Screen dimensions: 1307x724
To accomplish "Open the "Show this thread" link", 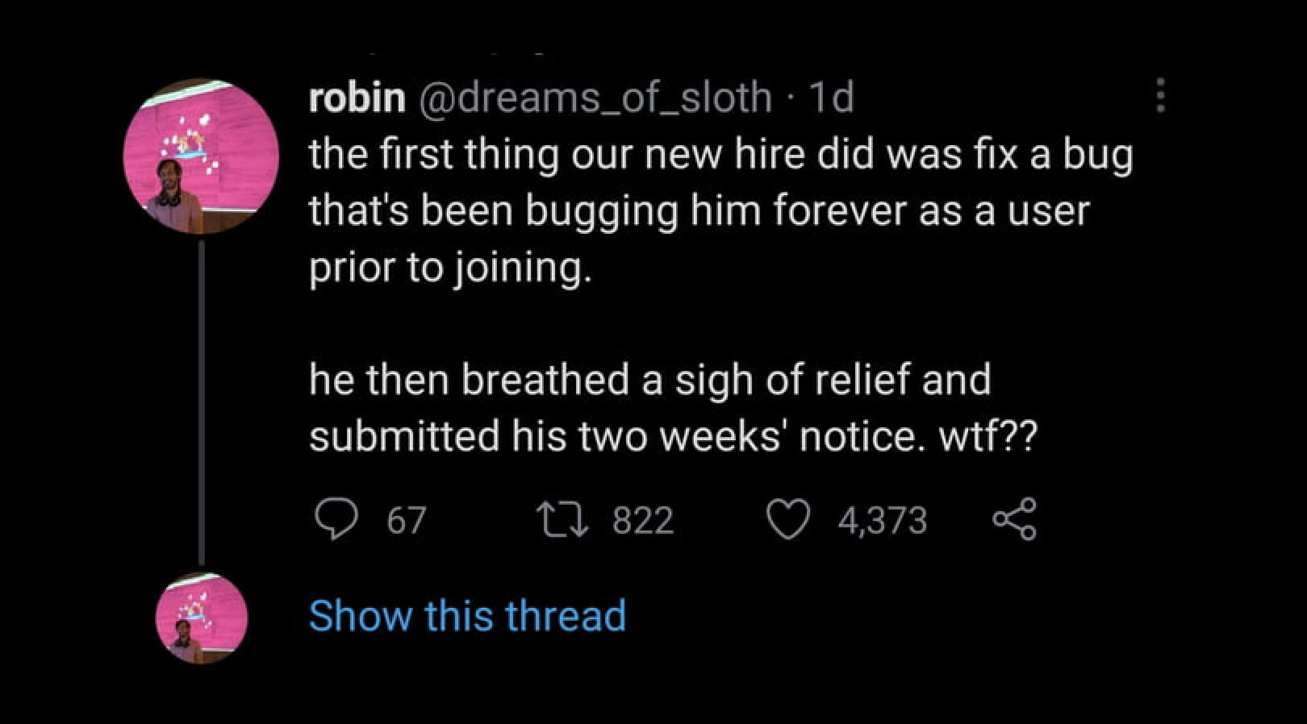I will tap(467, 616).
